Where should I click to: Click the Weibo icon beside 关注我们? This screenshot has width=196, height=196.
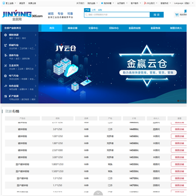point(145,3)
